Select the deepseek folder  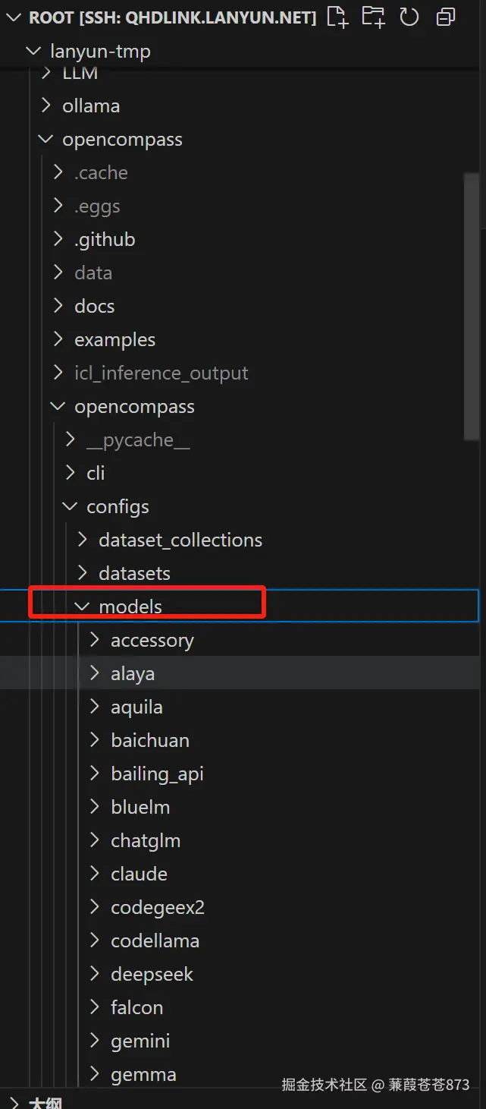[152, 974]
